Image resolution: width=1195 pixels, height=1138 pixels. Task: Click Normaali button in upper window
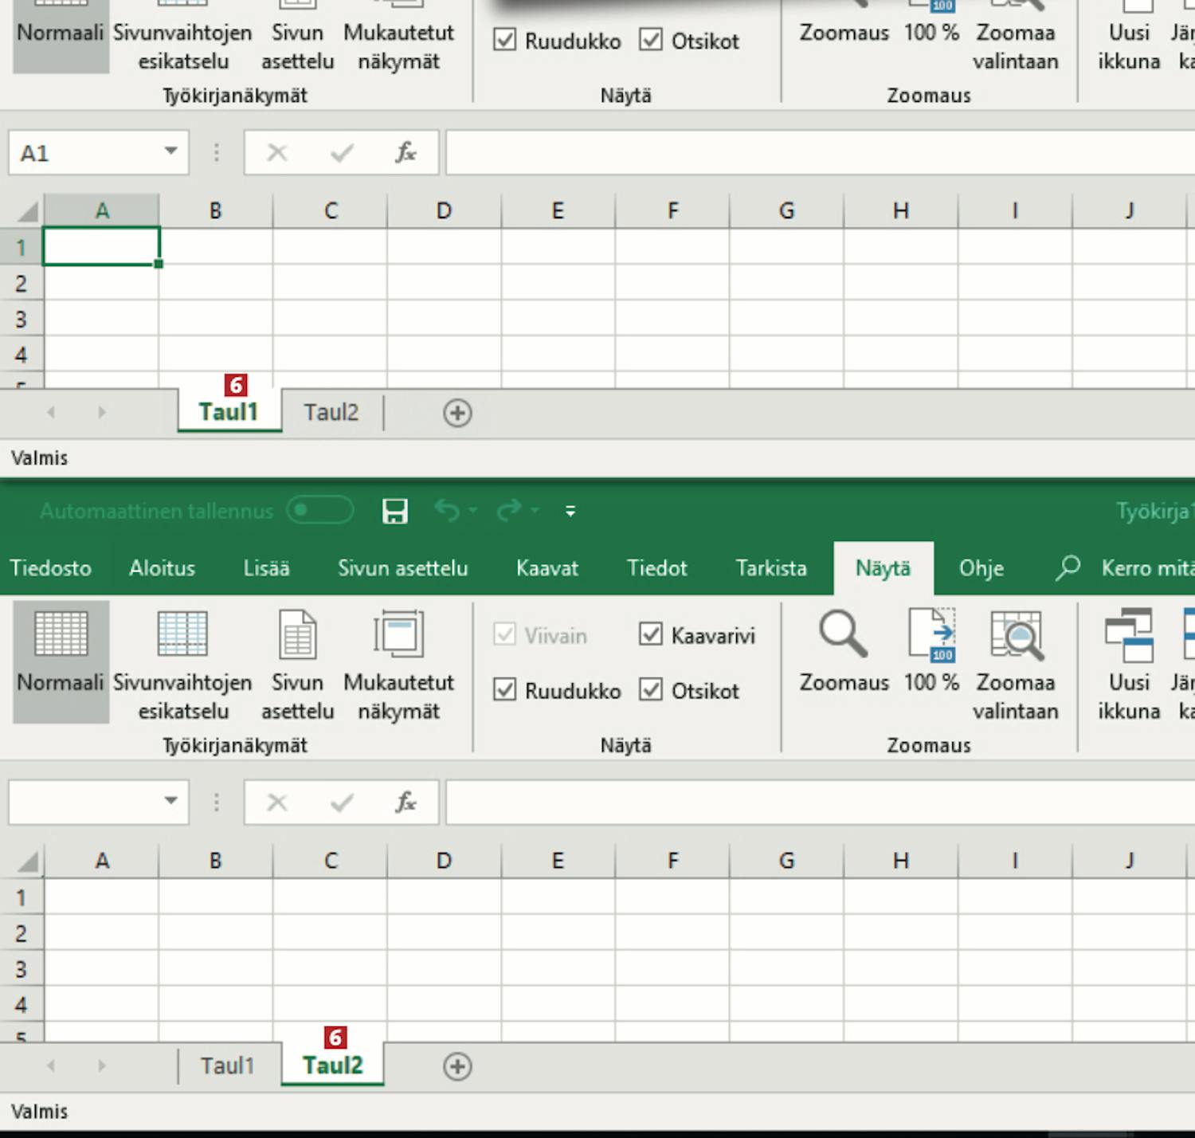tap(61, 35)
